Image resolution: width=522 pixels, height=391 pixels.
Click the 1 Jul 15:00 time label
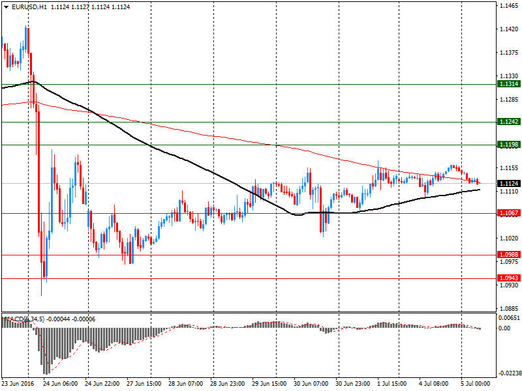[x=392, y=383]
